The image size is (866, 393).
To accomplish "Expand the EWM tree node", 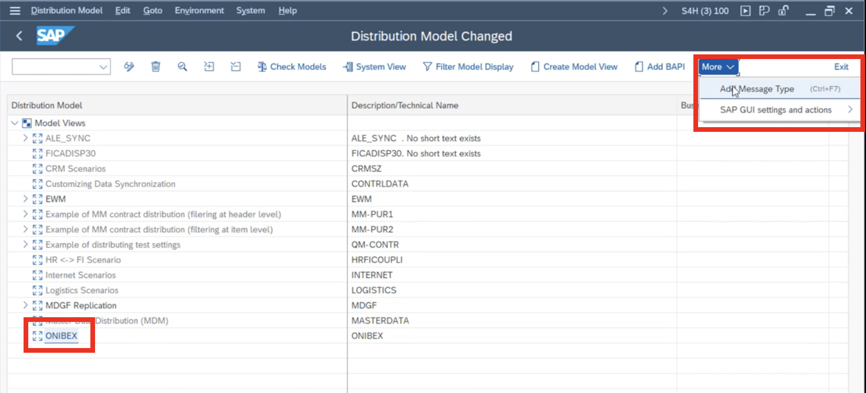I will coord(25,199).
